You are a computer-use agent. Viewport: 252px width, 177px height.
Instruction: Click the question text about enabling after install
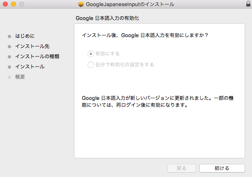[x=145, y=35]
